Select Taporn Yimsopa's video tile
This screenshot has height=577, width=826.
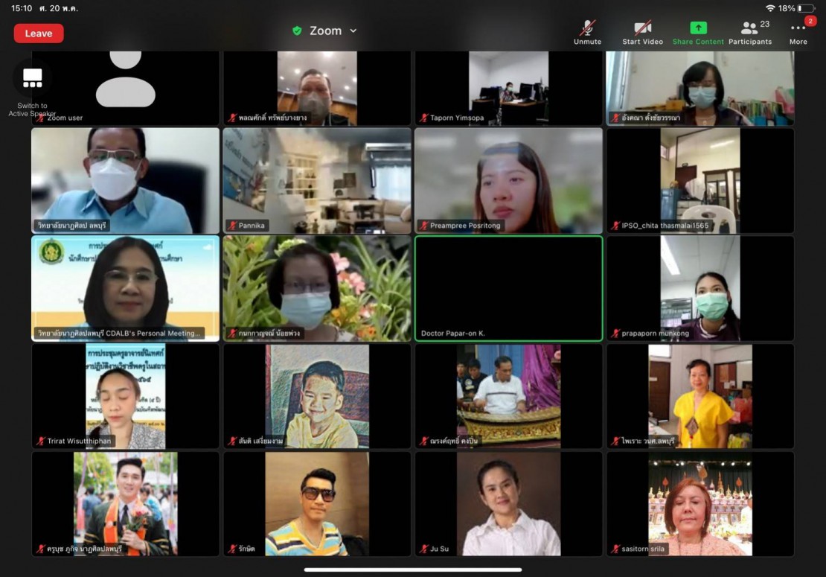pyautogui.click(x=508, y=88)
